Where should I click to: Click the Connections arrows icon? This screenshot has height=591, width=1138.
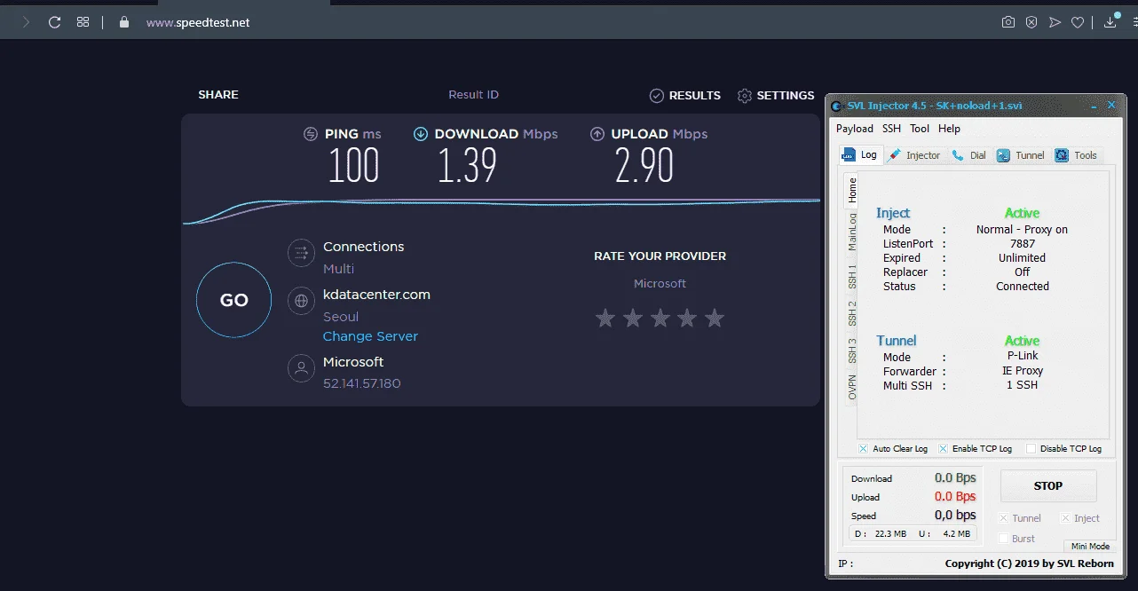click(x=302, y=252)
